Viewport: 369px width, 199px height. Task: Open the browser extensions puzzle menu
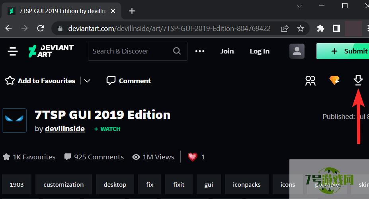320,29
